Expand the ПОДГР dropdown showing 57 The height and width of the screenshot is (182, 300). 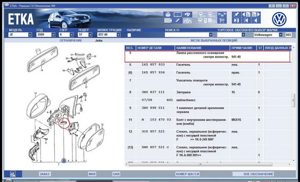[90, 35]
